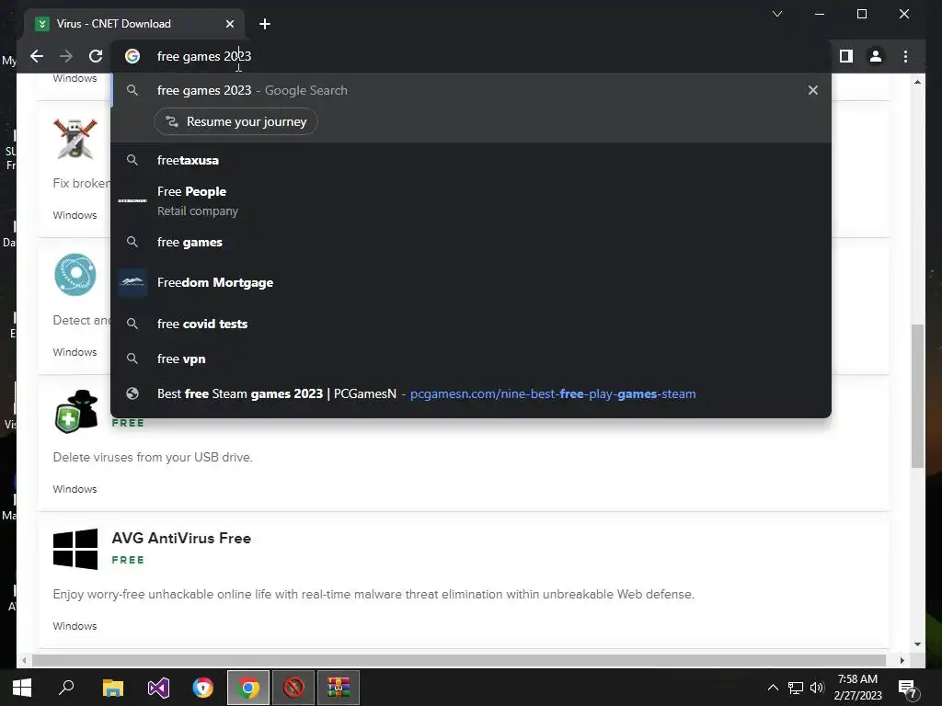Open the Windows Start menu
Viewport: 942px width, 706px height.
tap(22, 688)
